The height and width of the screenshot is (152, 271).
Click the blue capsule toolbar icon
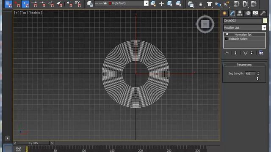click(x=218, y=4)
